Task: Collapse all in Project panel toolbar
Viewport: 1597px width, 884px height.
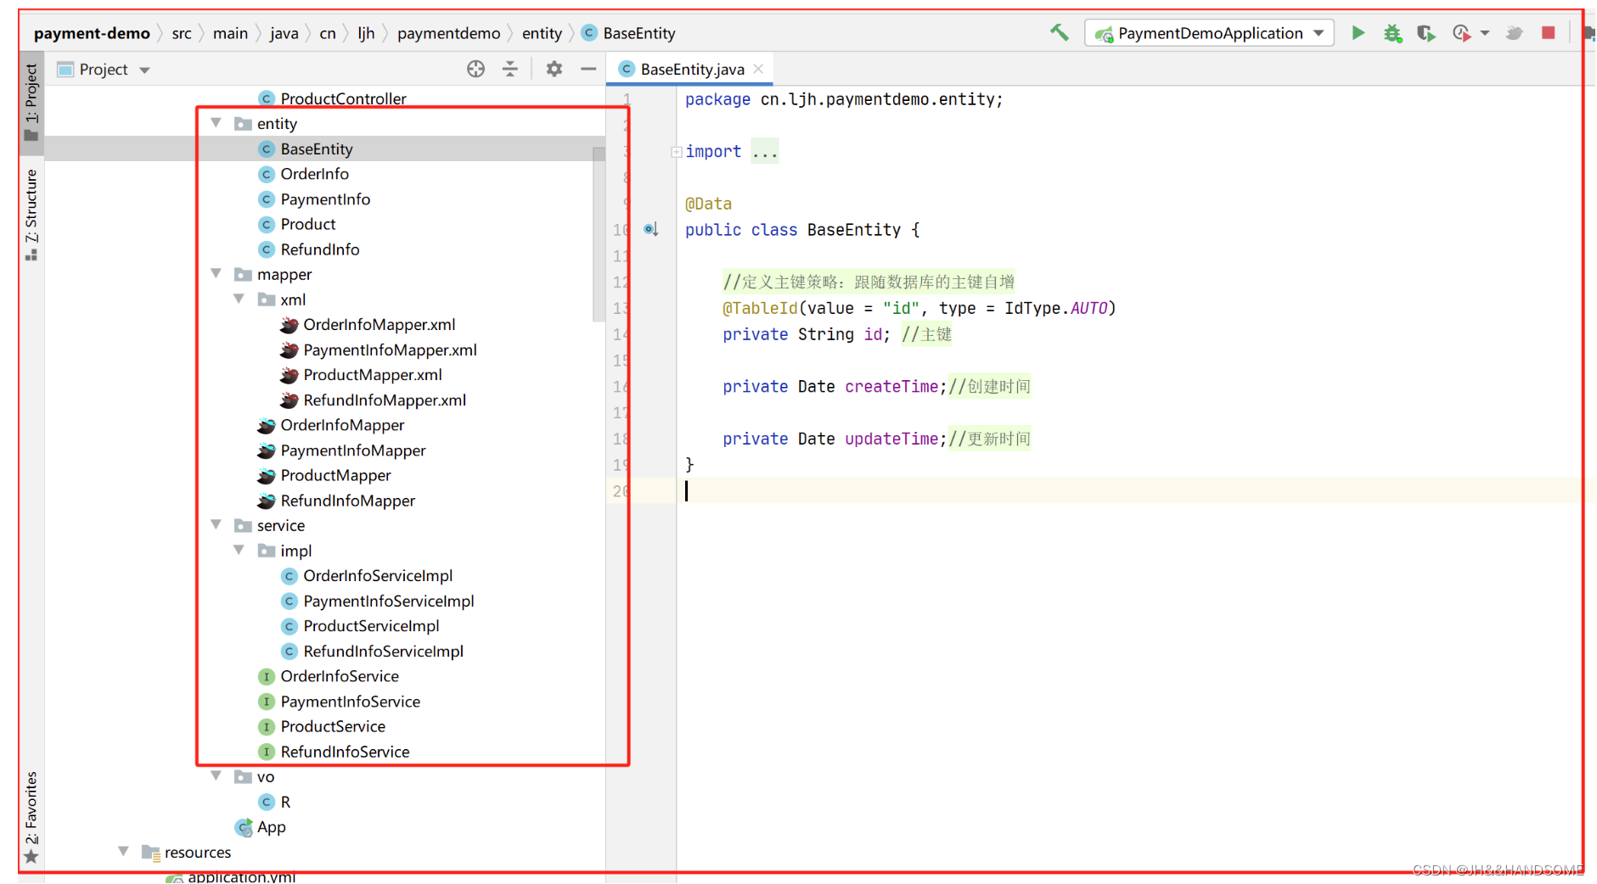Action: pyautogui.click(x=510, y=69)
